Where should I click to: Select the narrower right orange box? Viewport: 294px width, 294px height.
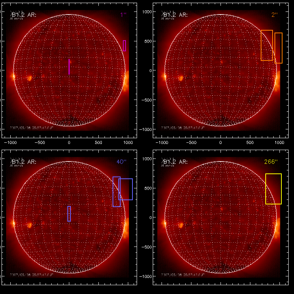pyautogui.click(x=278, y=48)
